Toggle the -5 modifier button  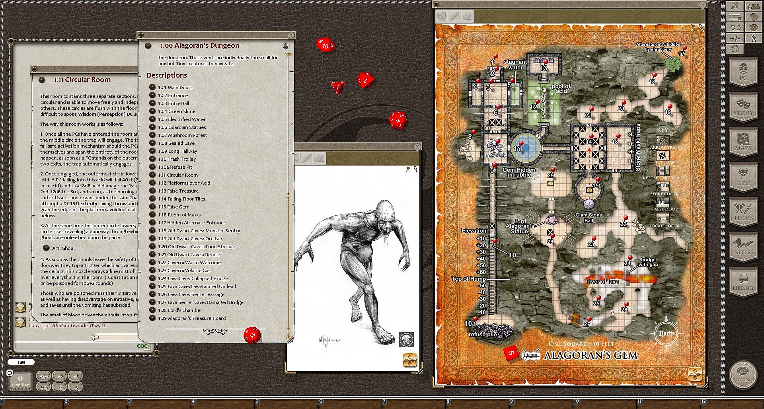[x=76, y=386]
